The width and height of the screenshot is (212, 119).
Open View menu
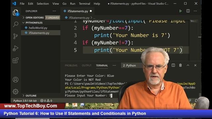coord(56,4)
